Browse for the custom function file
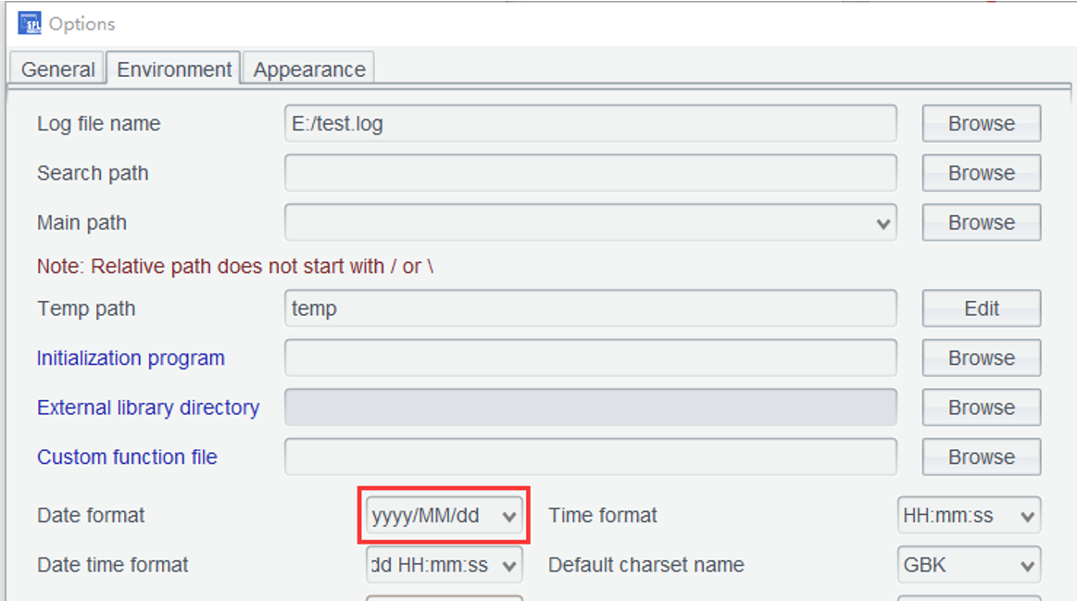Screen dimensions: 1077x601 [x=981, y=457]
